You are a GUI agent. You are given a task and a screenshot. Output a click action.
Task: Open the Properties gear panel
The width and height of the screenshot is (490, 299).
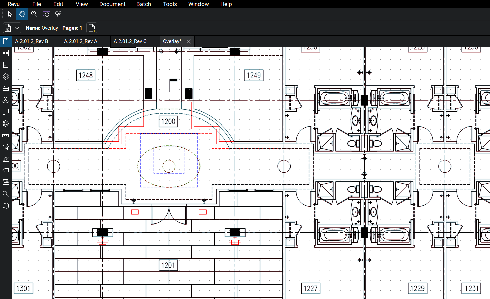pos(6,123)
